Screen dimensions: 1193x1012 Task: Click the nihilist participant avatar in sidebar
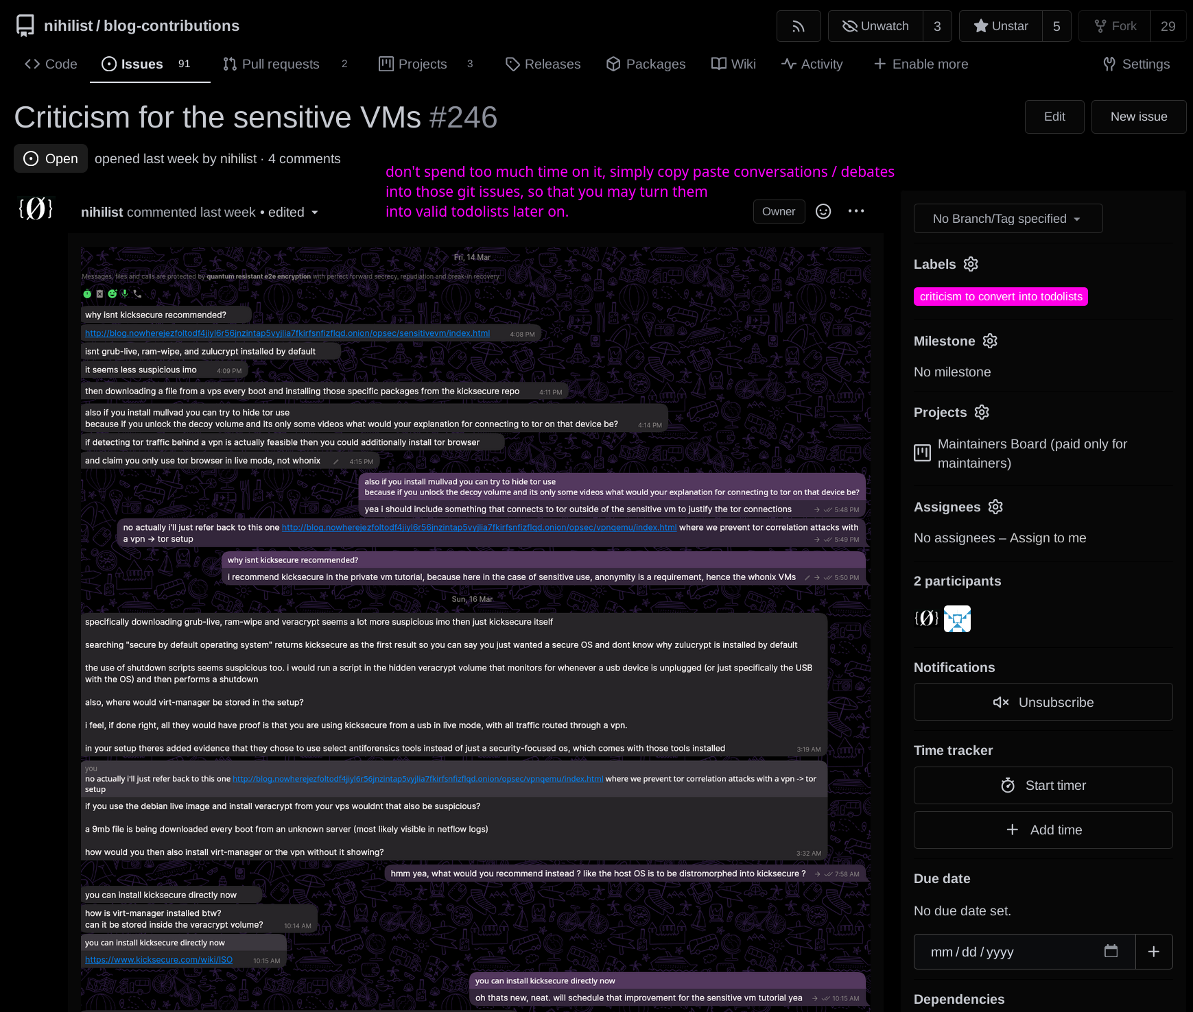point(926,618)
